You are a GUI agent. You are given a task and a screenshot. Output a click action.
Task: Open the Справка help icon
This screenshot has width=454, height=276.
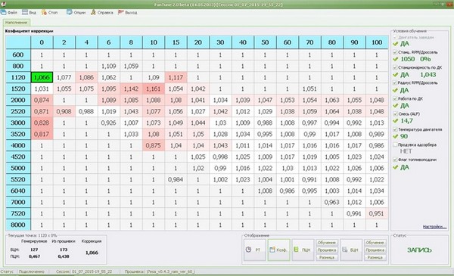(93, 12)
